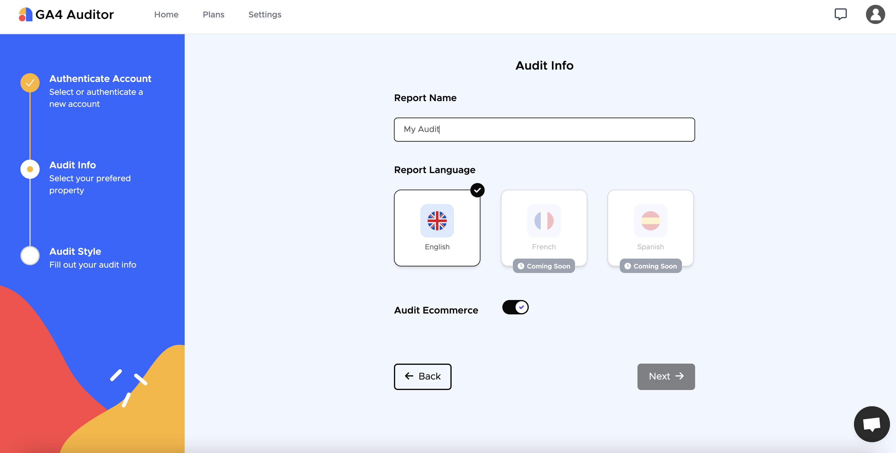
Task: Open the feedback speech bubble icon in header
Action: pyautogui.click(x=840, y=14)
